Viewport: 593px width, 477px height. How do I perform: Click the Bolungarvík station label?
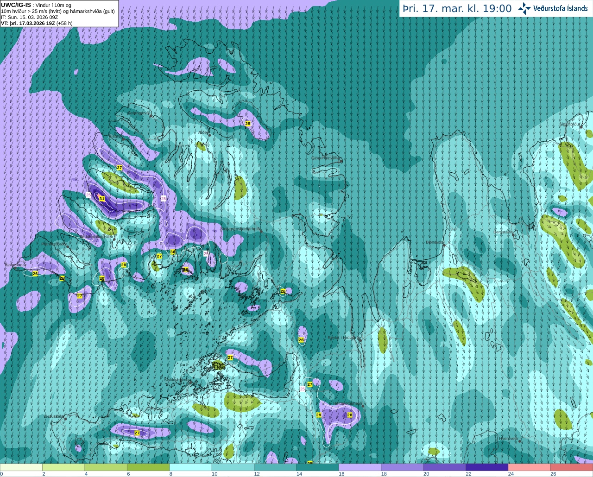[139, 113]
